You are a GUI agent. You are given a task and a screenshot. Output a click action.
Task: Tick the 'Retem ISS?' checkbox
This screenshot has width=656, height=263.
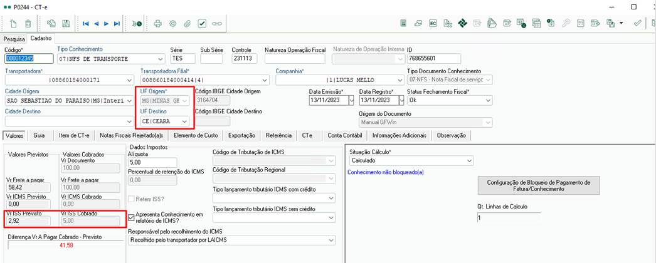[x=131, y=199]
